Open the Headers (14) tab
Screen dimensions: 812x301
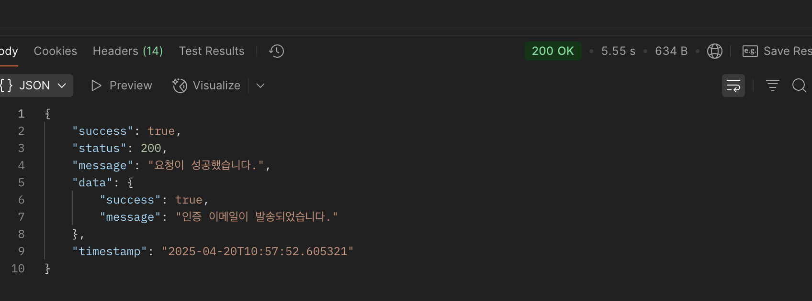pos(128,51)
